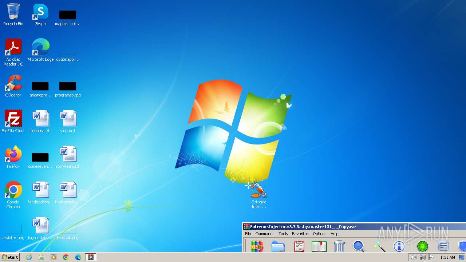Select the logconstruc document icon
This screenshot has width=466, height=262.
coord(40,228)
